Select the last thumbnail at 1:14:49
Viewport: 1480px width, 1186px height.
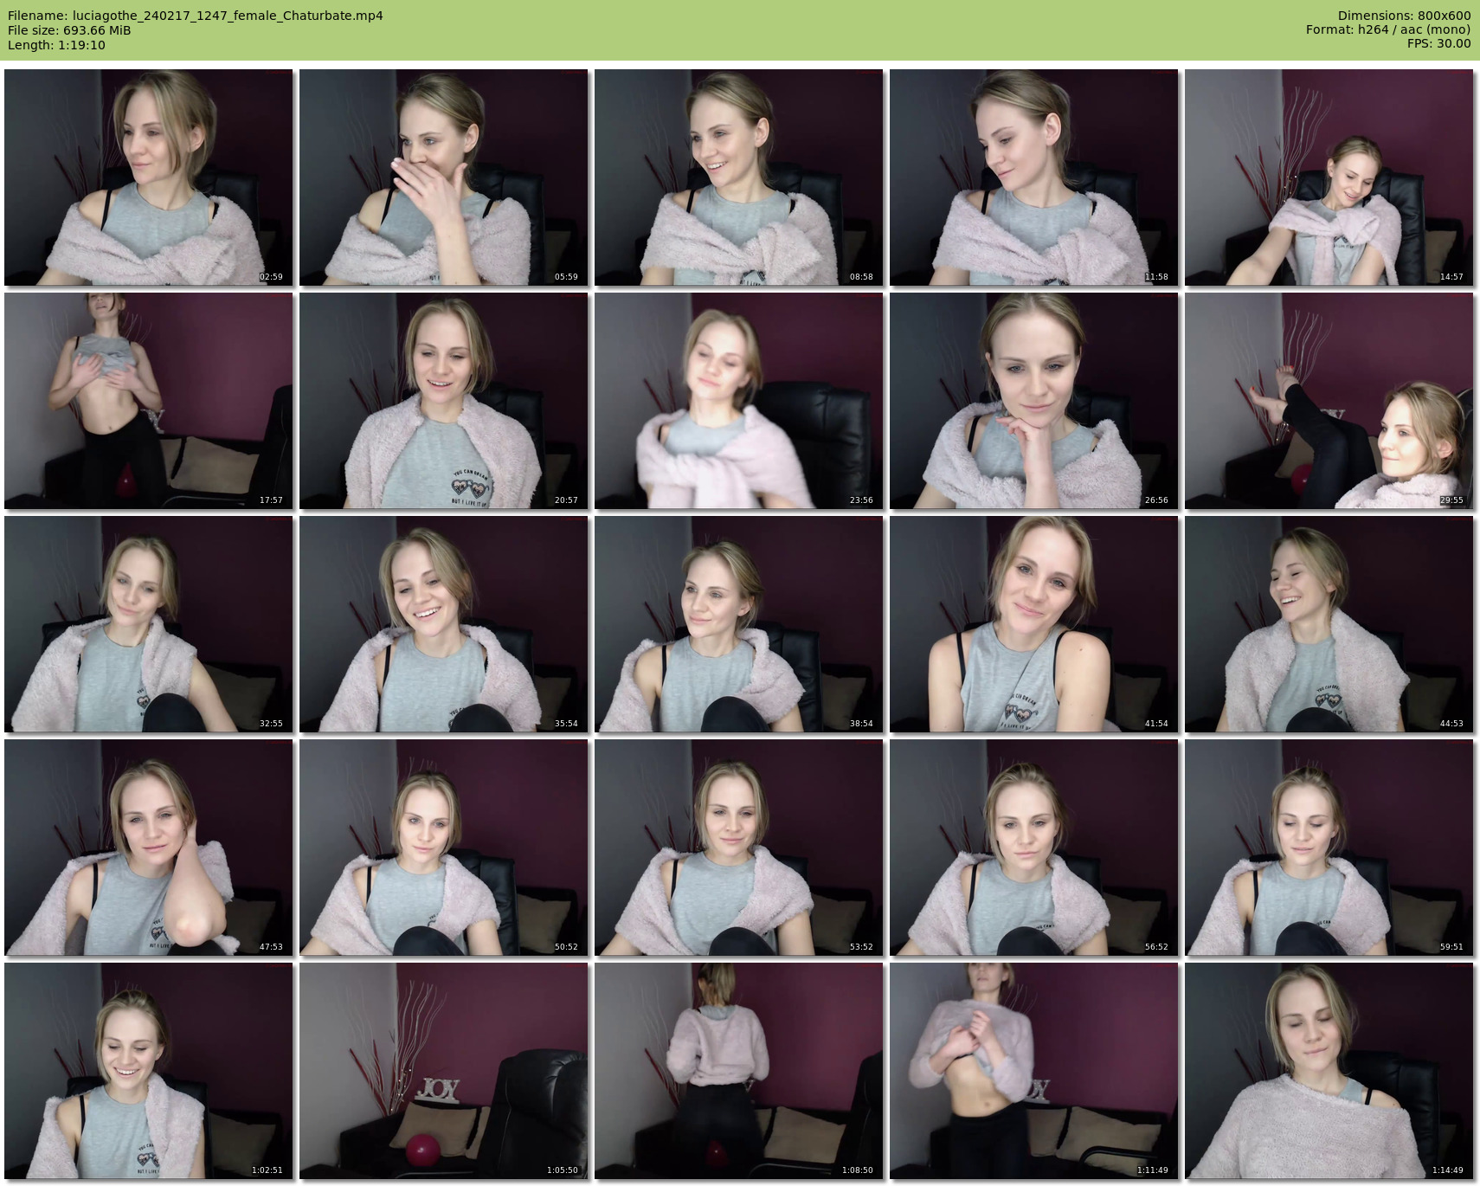point(1329,1071)
